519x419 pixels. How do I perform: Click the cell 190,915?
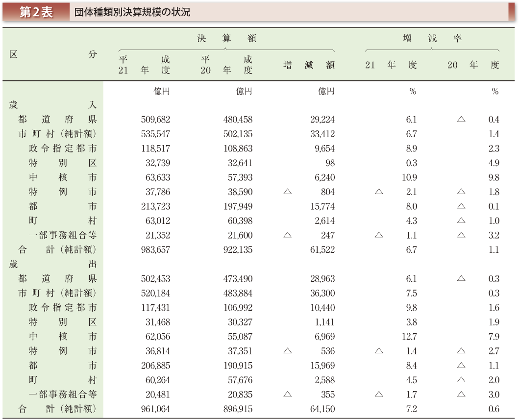[238, 366]
